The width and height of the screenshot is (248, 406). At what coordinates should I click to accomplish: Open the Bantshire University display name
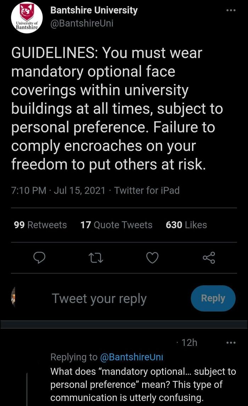(x=94, y=10)
